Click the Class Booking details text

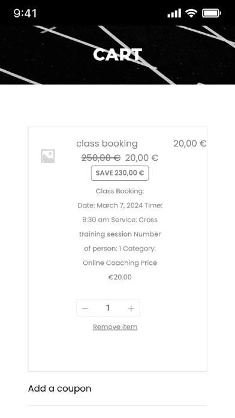tap(120, 191)
